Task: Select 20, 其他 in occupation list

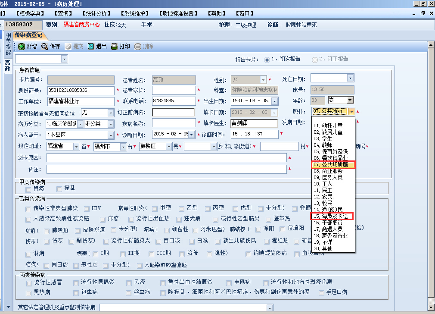Action: (333, 249)
